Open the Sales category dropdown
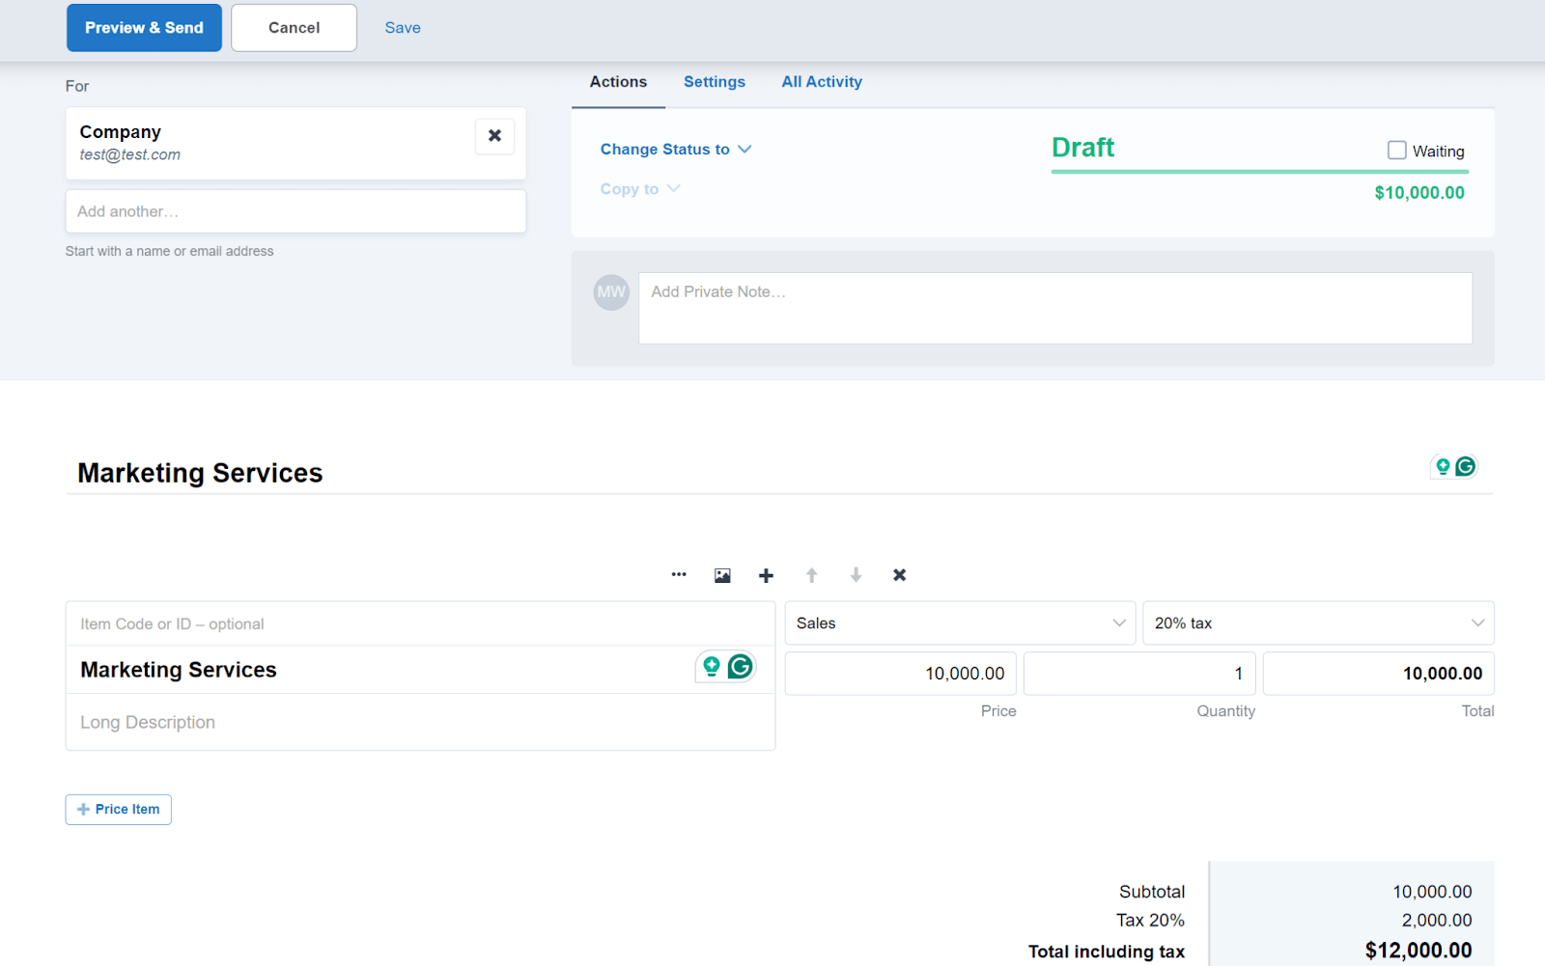The image size is (1545, 966). point(959,623)
